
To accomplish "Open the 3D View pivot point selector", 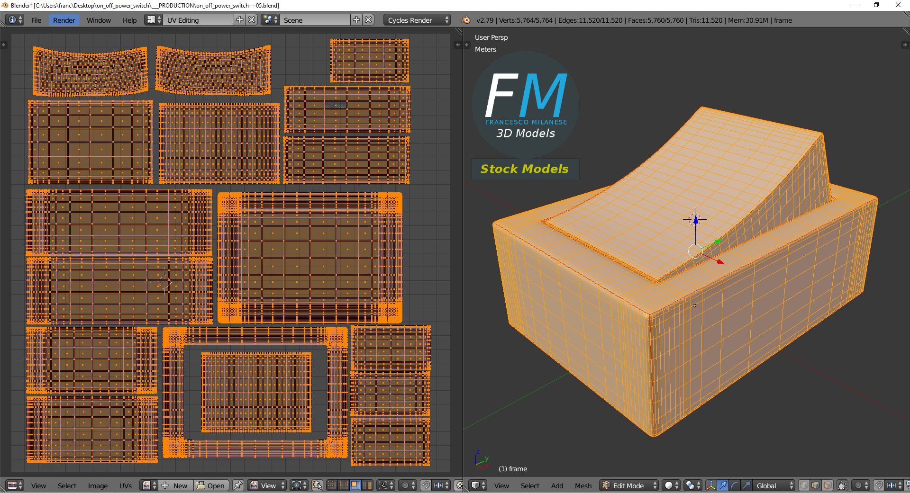I will point(692,485).
